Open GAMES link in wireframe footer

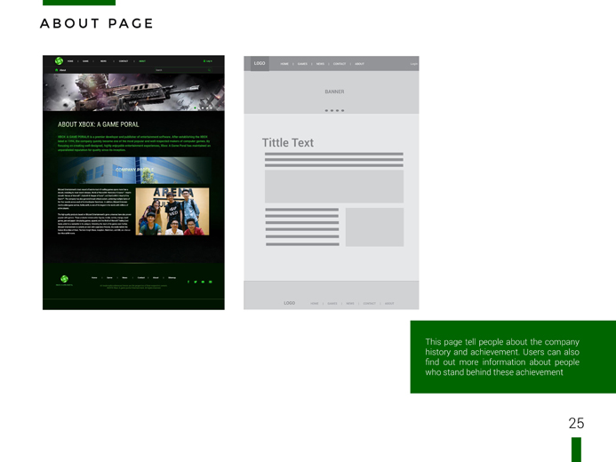[x=332, y=304]
